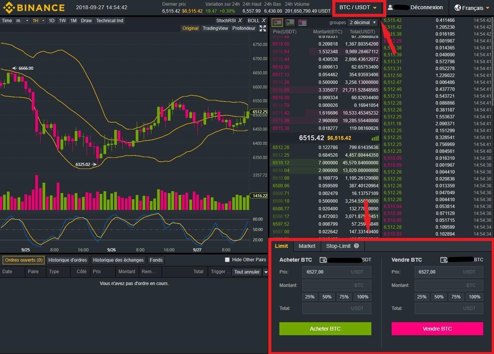Image resolution: width=494 pixels, height=354 pixels.
Task: Click the wallet icon beside Acheter BTC
Action: pyautogui.click(x=323, y=260)
